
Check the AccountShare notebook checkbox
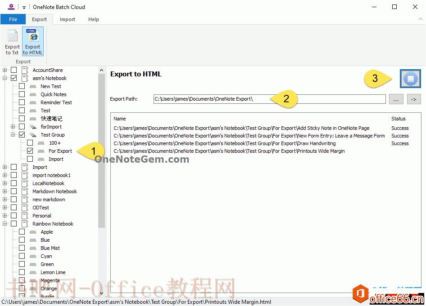point(14,70)
